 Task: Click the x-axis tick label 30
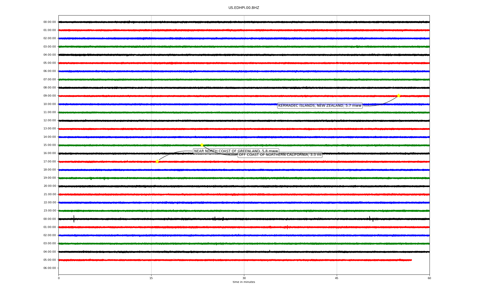[244, 278]
